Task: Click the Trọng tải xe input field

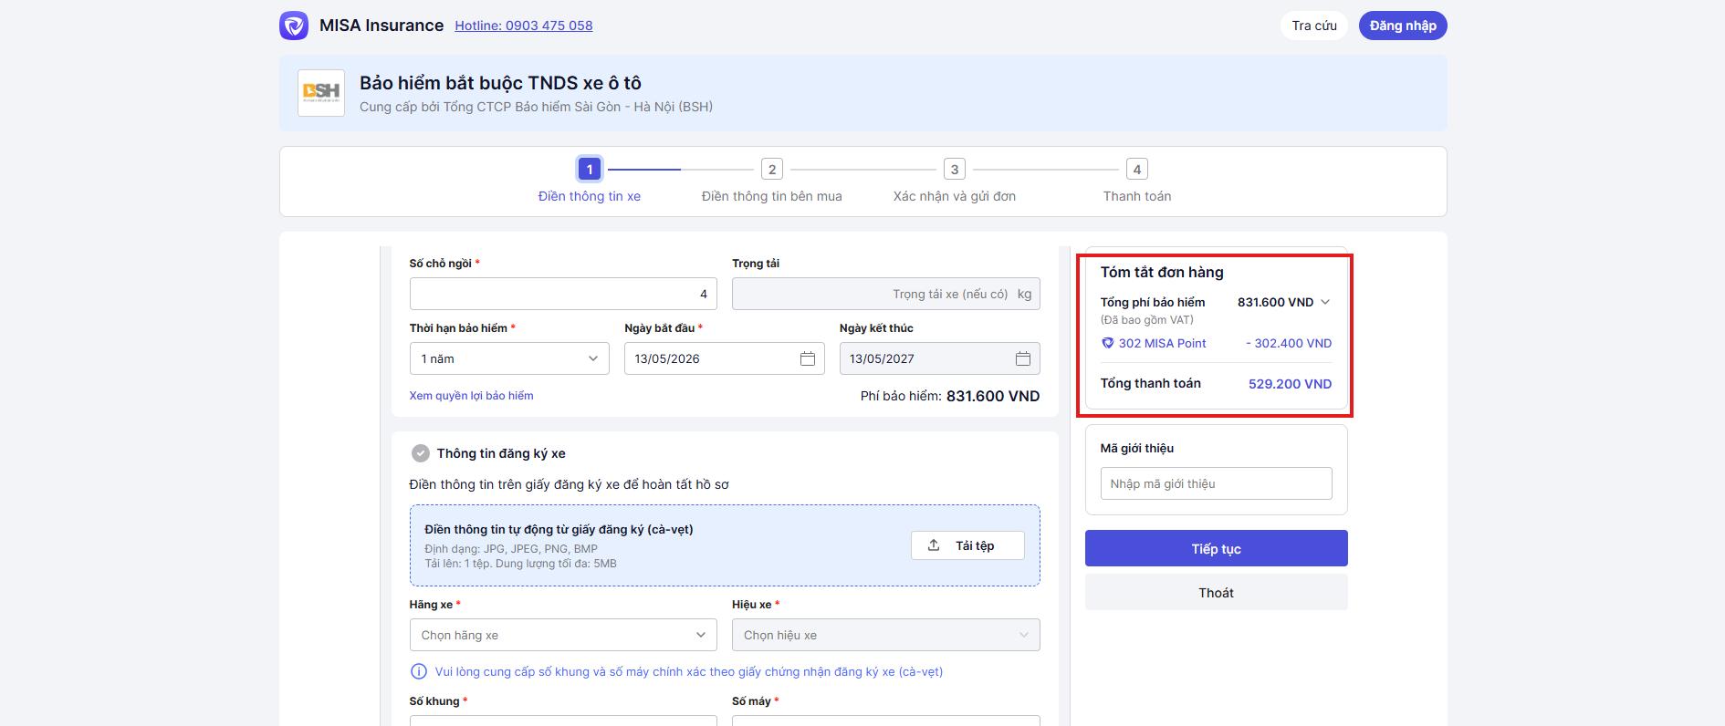Action: click(885, 294)
